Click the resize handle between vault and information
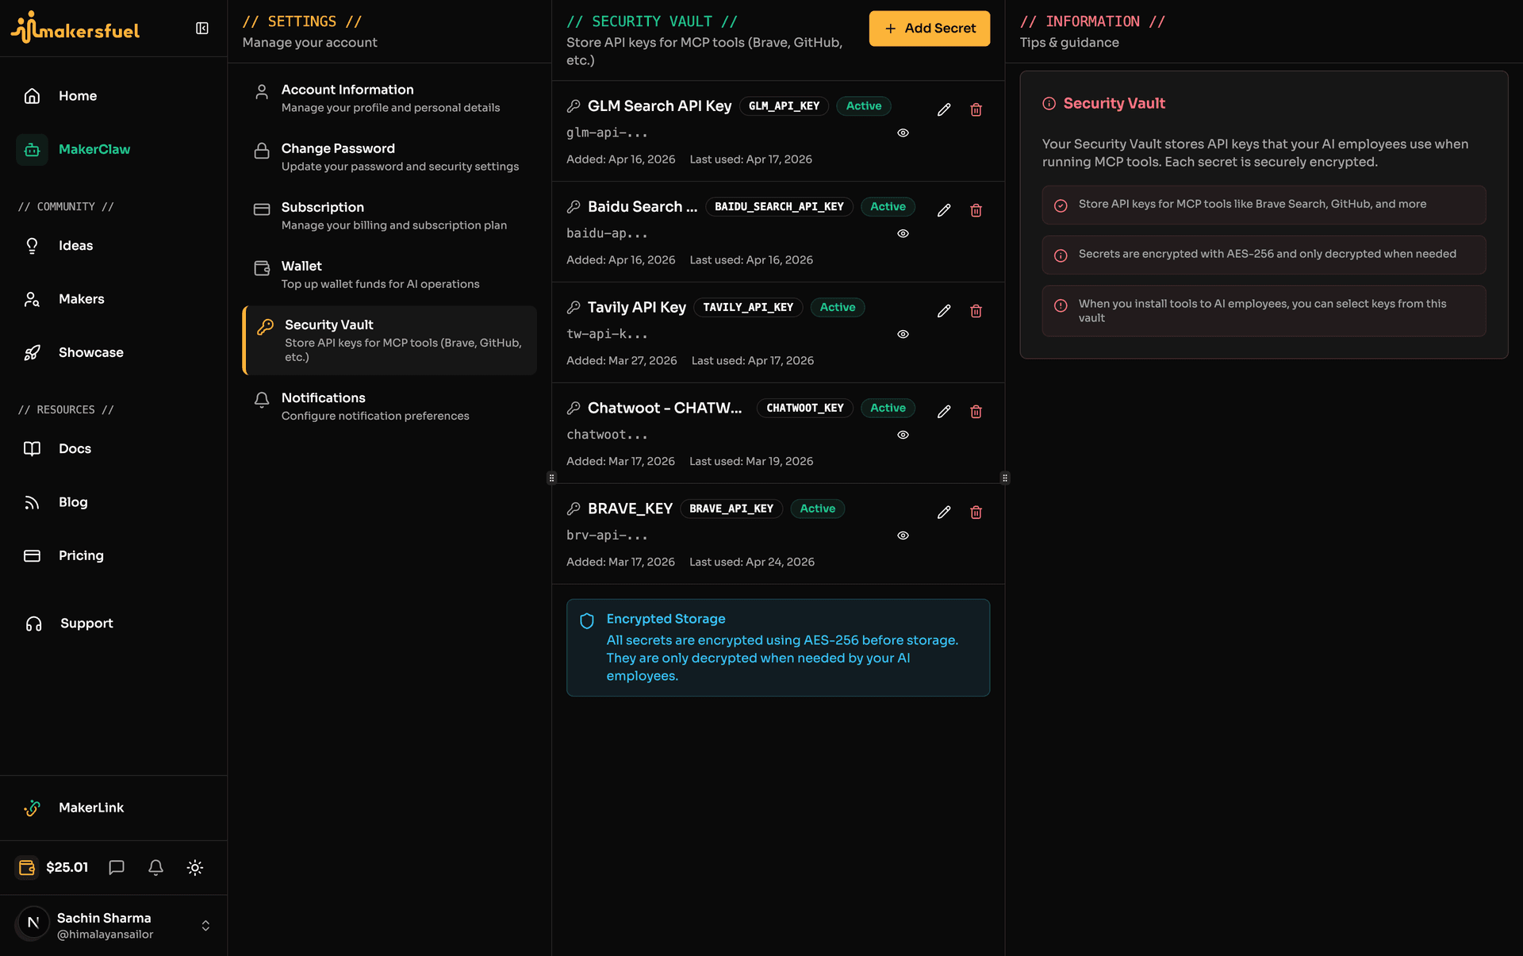The image size is (1523, 956). 1005,478
